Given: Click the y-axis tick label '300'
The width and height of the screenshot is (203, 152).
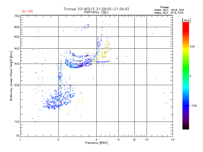Looking at the screenshot, I should pos(17,64).
